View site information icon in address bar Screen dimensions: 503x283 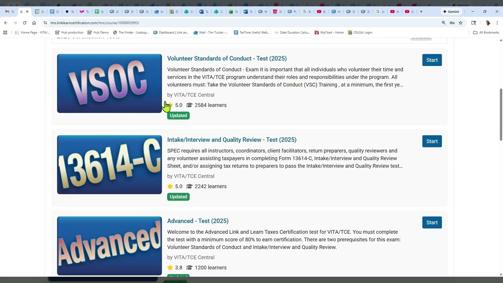point(45,23)
